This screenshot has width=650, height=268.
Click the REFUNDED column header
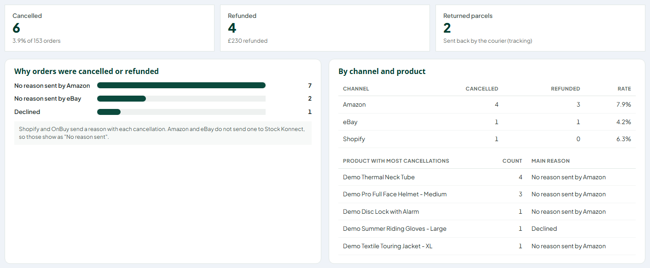[x=565, y=89]
